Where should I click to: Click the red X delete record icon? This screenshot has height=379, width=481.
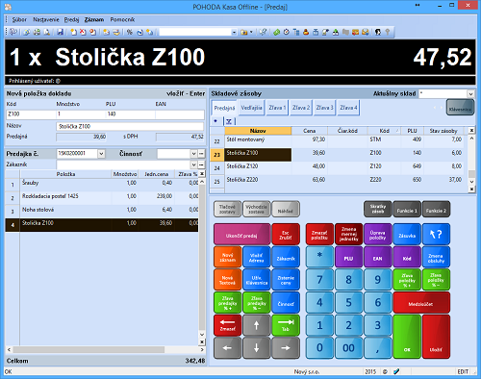pos(83,32)
